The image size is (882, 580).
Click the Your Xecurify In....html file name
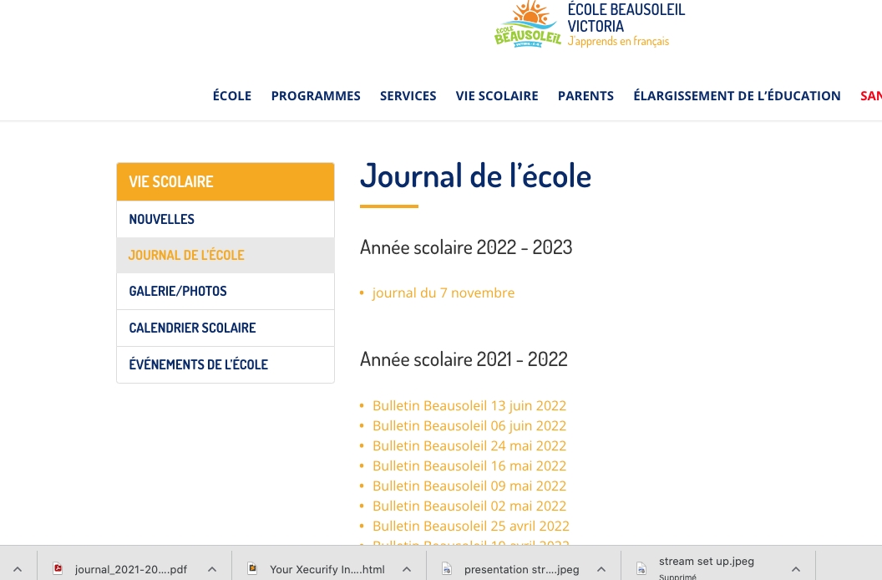[327, 569]
